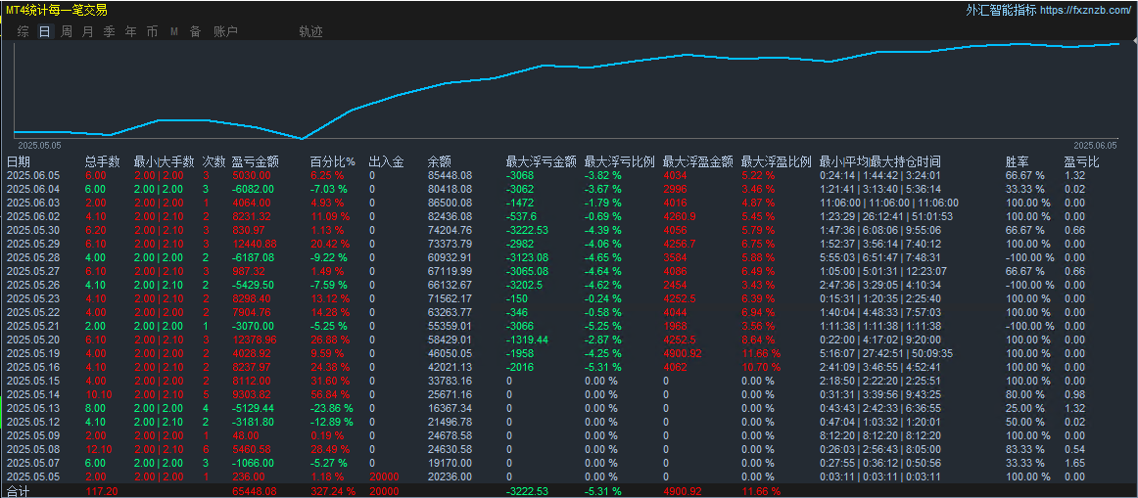Click the 最大浮盈金额 column header
The height and width of the screenshot is (498, 1138).
(697, 161)
